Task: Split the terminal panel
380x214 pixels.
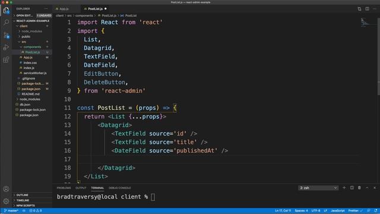Action: tap(352, 188)
